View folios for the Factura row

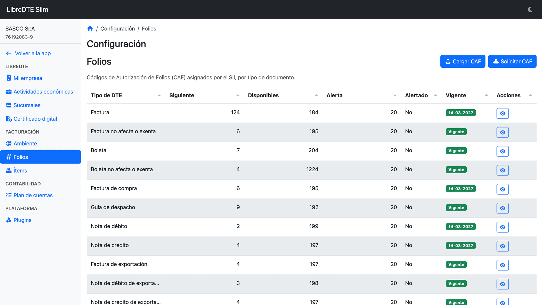click(x=502, y=113)
